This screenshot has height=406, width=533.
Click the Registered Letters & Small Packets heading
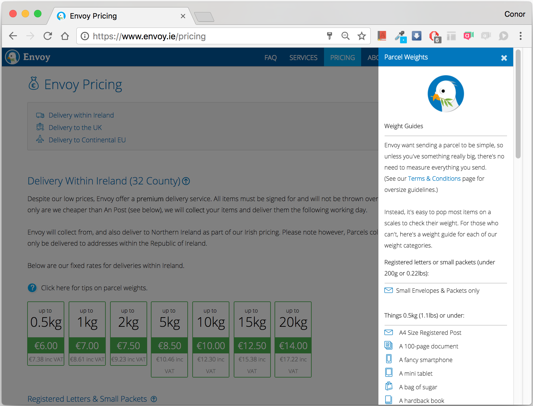(87, 399)
